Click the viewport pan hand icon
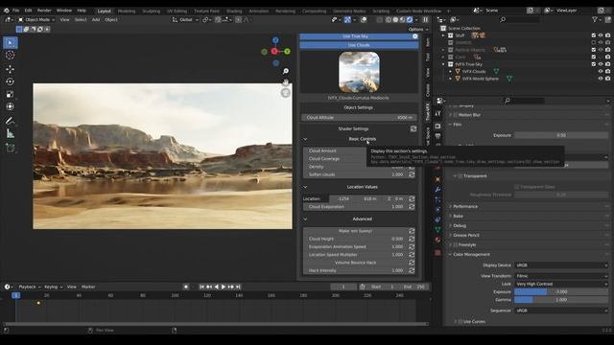Image resolution: width=614 pixels, height=345 pixels. pyautogui.click(x=286, y=82)
